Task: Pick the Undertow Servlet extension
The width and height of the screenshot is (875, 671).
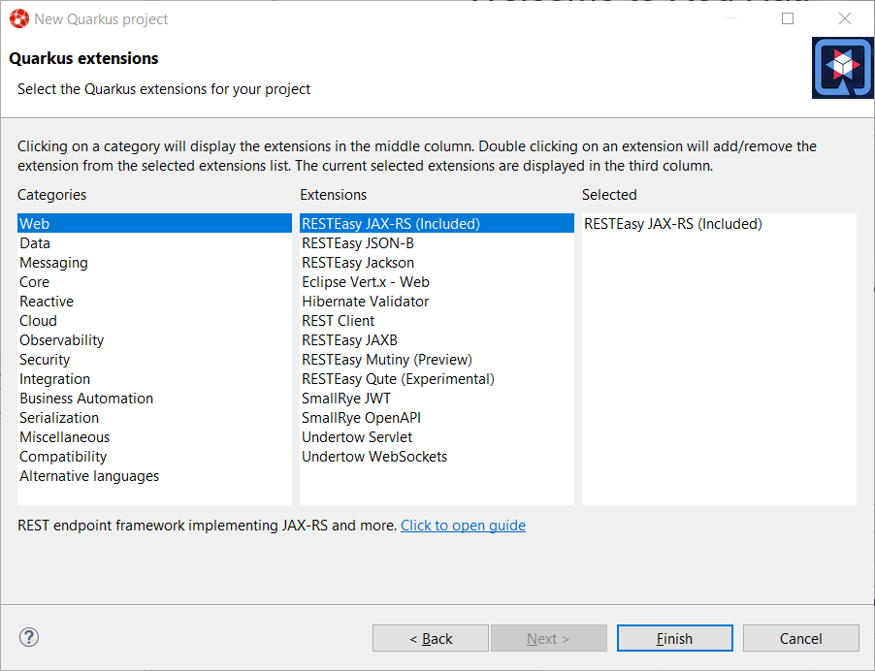Action: [437, 436]
